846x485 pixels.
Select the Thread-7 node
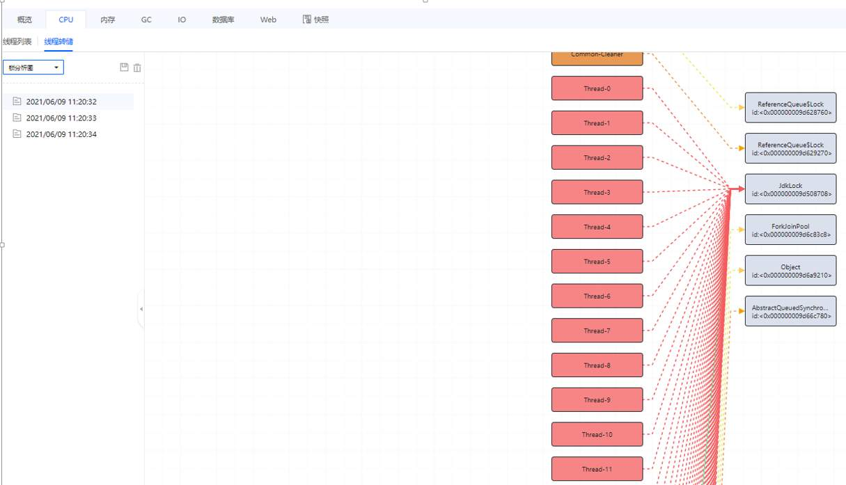click(x=597, y=331)
